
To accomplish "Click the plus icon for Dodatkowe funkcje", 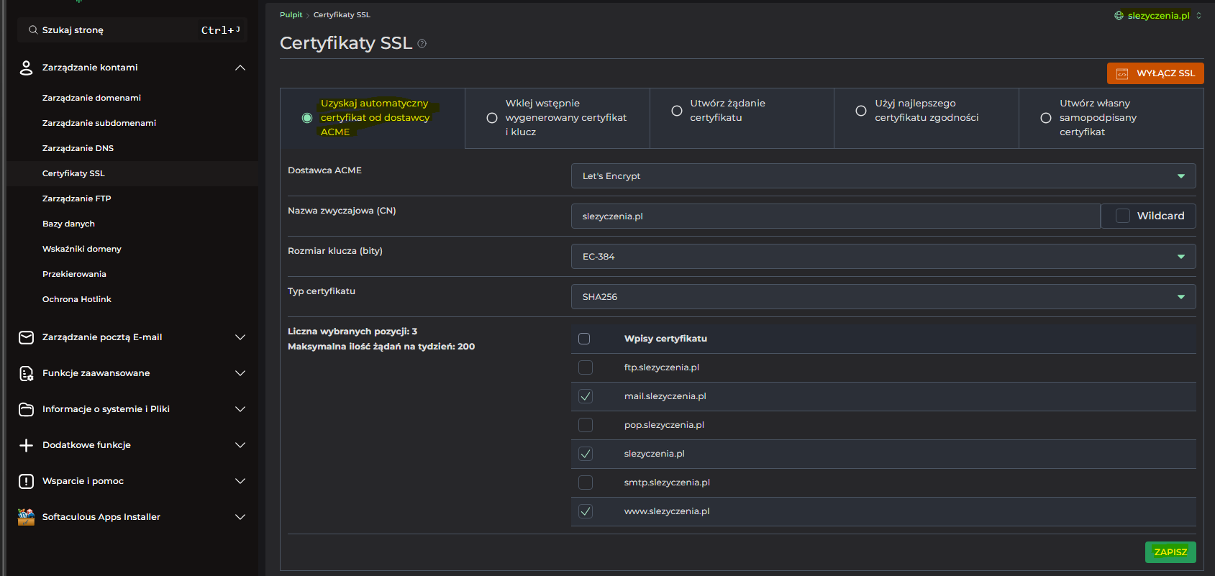I will pyautogui.click(x=26, y=445).
